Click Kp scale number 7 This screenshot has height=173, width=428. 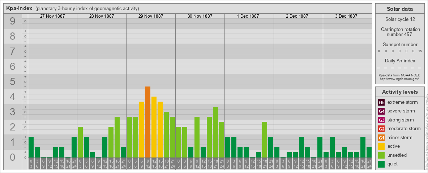pos(12,52)
